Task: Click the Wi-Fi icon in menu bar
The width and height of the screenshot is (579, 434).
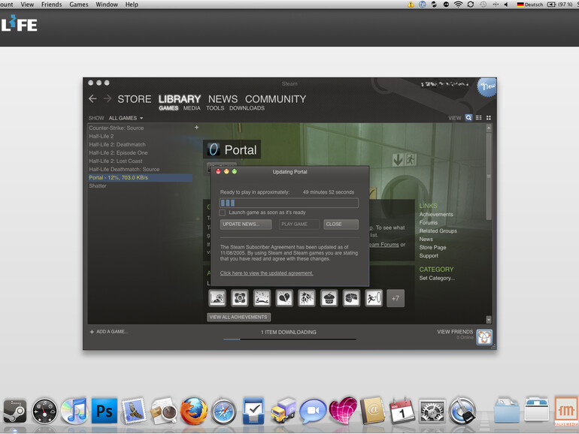Action: [x=458, y=5]
